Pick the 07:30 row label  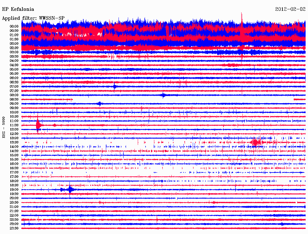[x=14, y=91]
